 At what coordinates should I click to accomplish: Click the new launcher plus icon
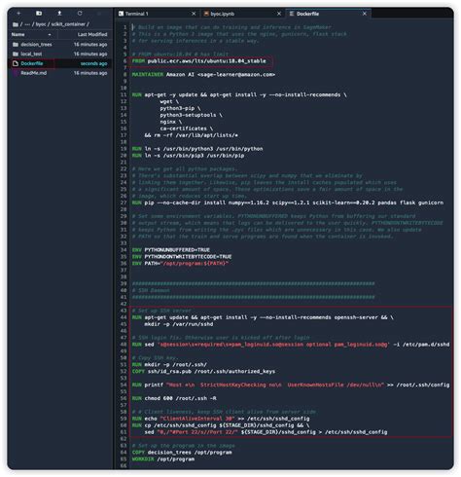pos(18,14)
